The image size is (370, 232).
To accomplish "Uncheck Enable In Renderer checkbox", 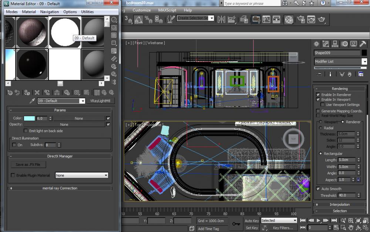I will point(318,95).
